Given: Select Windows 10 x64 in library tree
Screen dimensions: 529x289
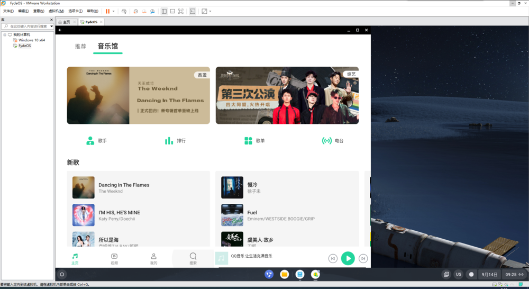Looking at the screenshot, I should click(32, 40).
